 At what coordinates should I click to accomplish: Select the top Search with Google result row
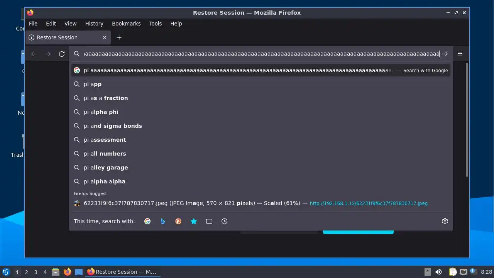click(x=261, y=70)
